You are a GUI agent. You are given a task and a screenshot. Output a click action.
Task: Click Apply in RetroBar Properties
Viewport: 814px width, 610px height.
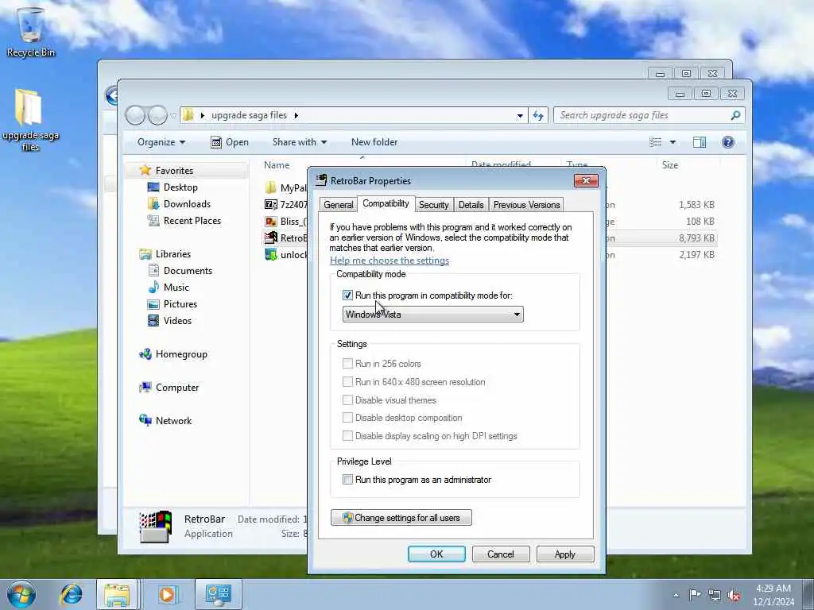click(565, 554)
